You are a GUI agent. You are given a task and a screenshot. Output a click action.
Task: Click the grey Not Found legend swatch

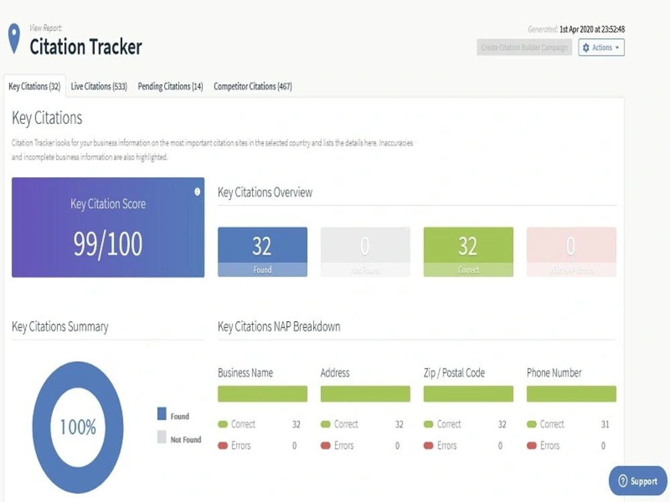[x=161, y=437]
